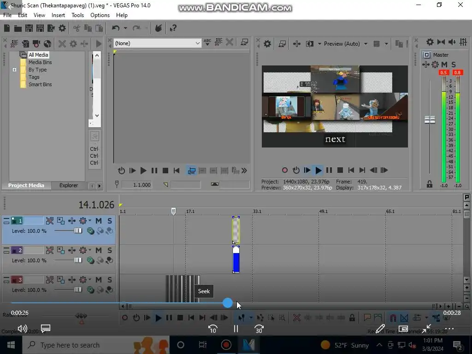Screen dimensions: 472x354
Task: Skip forward 30 seconds in video player
Action: 259,329
